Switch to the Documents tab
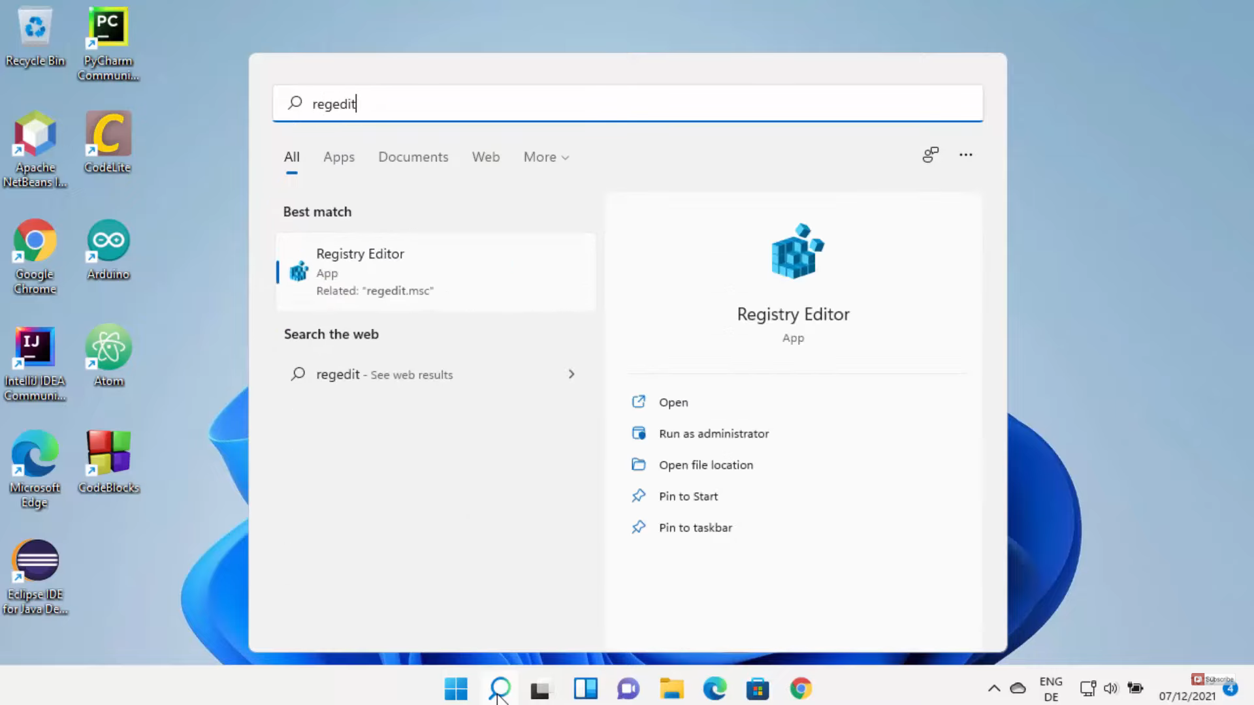1254x705 pixels. 413,157
